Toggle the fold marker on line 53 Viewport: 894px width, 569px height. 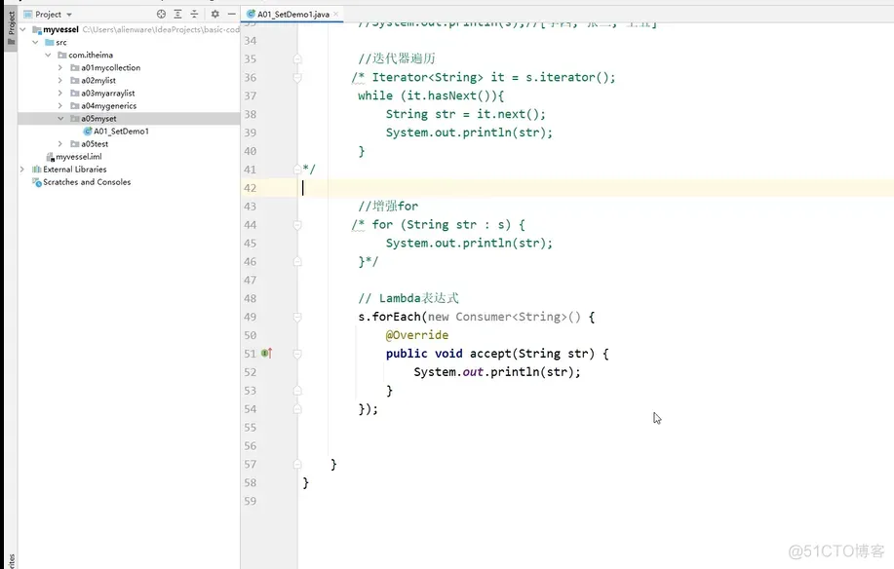297,391
